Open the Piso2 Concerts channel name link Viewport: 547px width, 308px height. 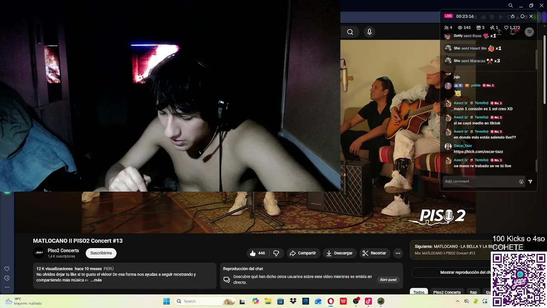(x=63, y=251)
